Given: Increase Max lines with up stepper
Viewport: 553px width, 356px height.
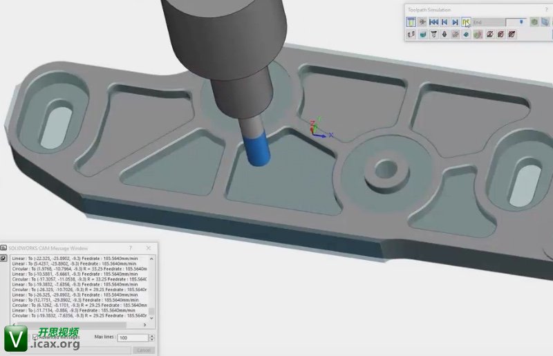Looking at the screenshot, I should 152,336.
